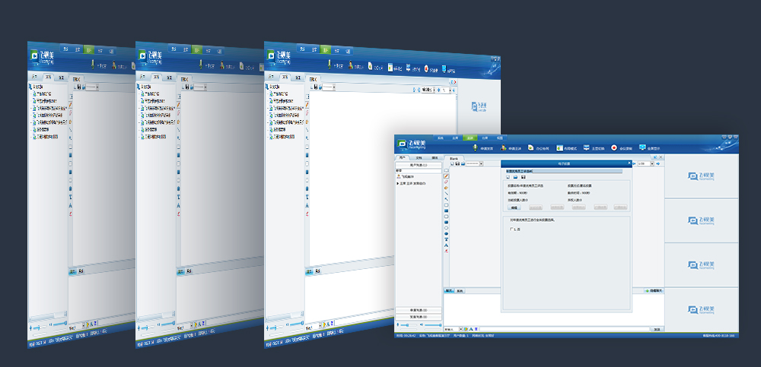Click the fullscreen display monitor icon
This screenshot has height=367, width=761.
click(643, 148)
